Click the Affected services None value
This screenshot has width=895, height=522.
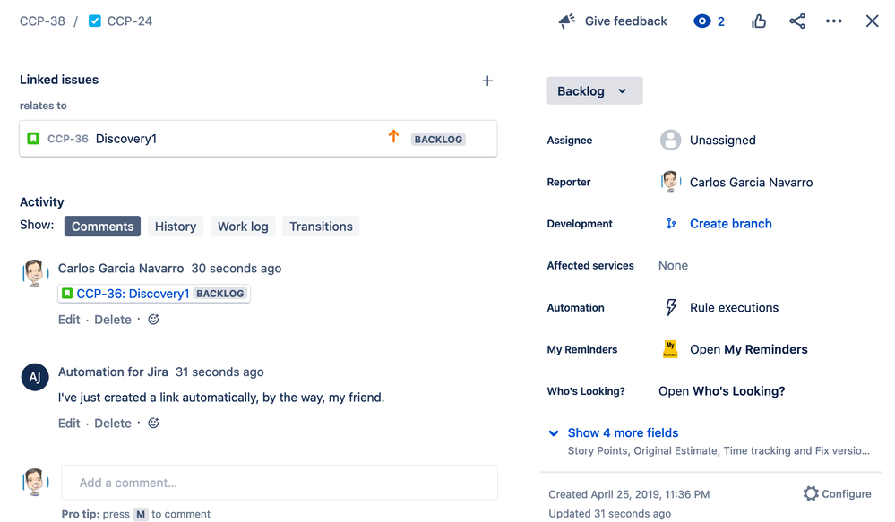click(673, 265)
